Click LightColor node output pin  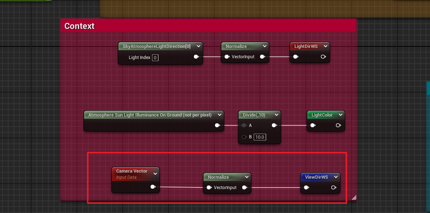[x=338, y=125]
